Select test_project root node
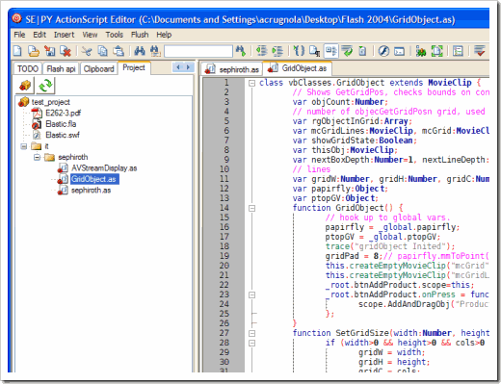 click(x=51, y=102)
